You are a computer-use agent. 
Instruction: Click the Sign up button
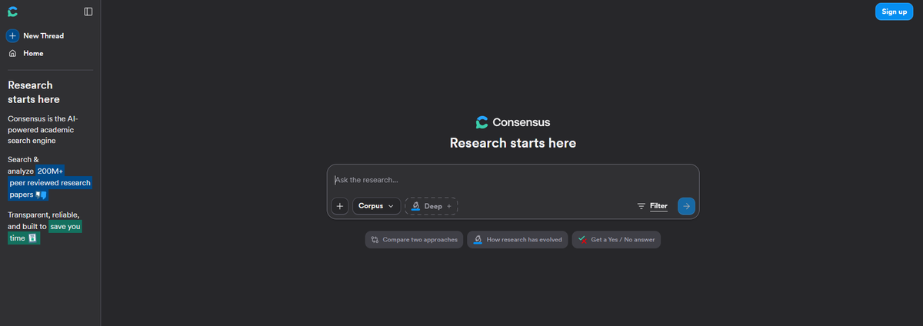click(x=894, y=12)
